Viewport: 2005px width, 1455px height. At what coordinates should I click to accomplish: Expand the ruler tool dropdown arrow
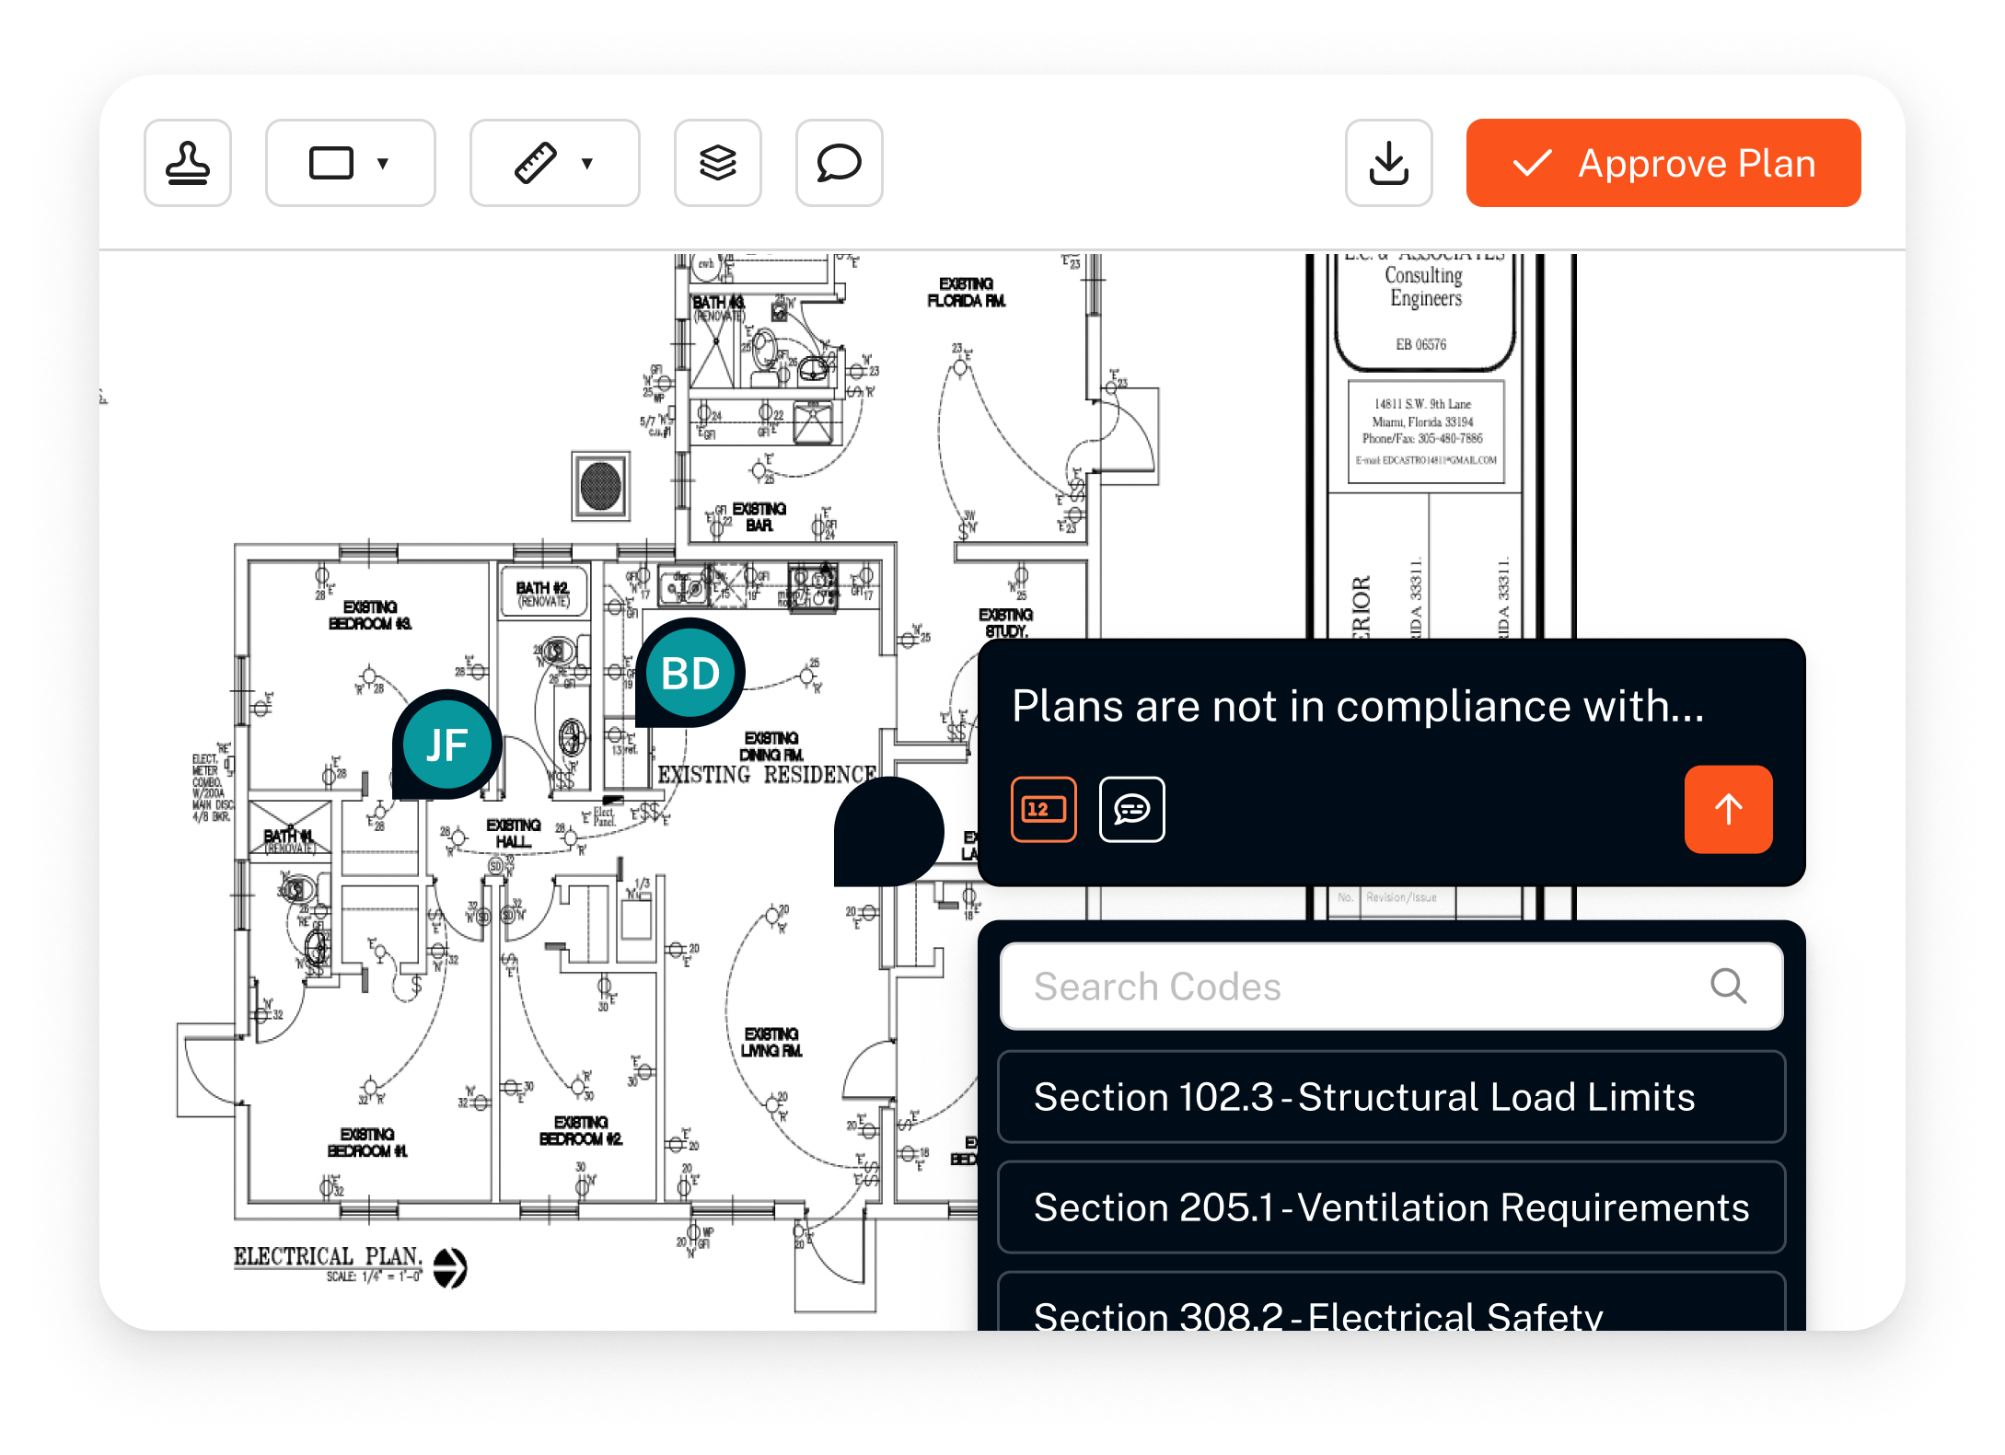pyautogui.click(x=587, y=164)
